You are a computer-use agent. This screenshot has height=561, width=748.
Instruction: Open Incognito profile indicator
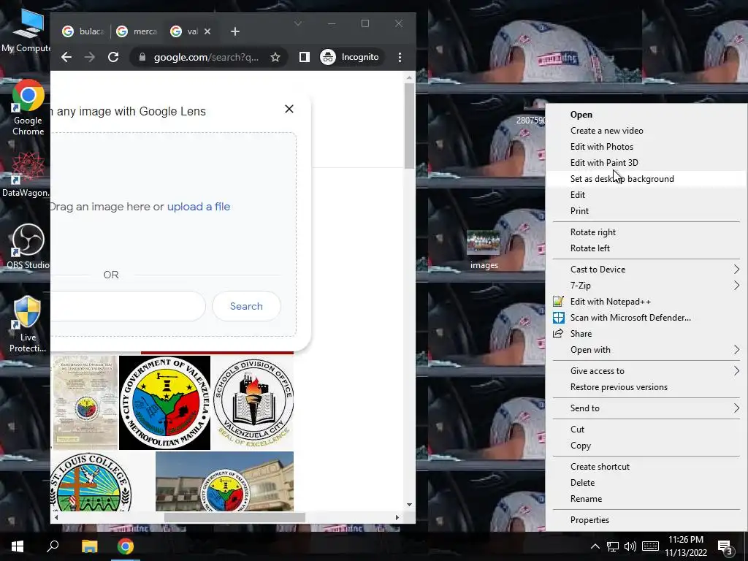tap(351, 57)
